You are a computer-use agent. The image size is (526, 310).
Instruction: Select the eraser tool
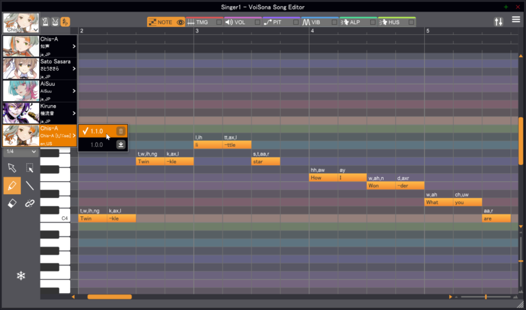[x=11, y=203]
